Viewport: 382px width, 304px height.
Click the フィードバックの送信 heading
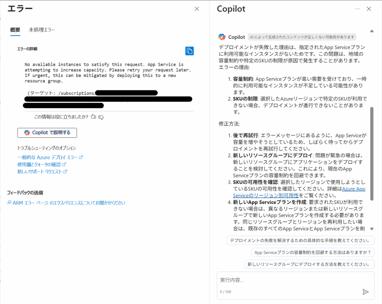(25, 193)
